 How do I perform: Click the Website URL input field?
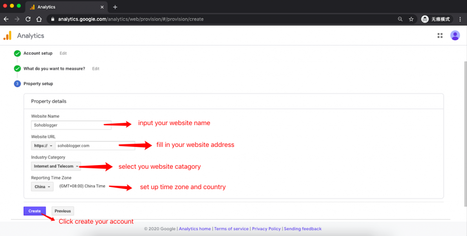click(x=95, y=146)
